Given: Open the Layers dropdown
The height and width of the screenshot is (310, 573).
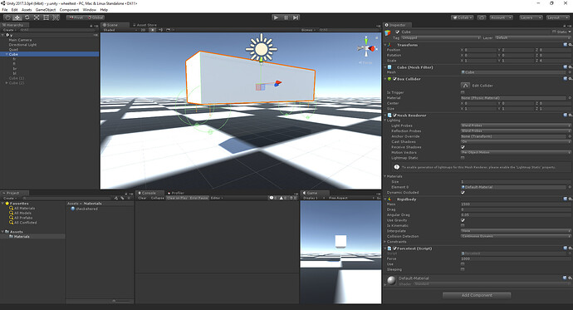Looking at the screenshot, I should pyautogui.click(x=531, y=17).
